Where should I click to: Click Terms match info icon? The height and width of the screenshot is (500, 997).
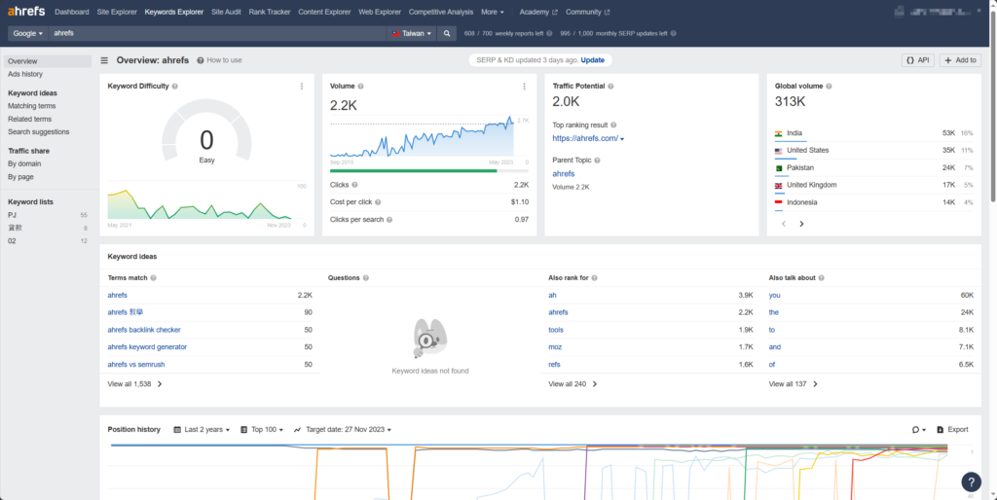click(x=153, y=278)
